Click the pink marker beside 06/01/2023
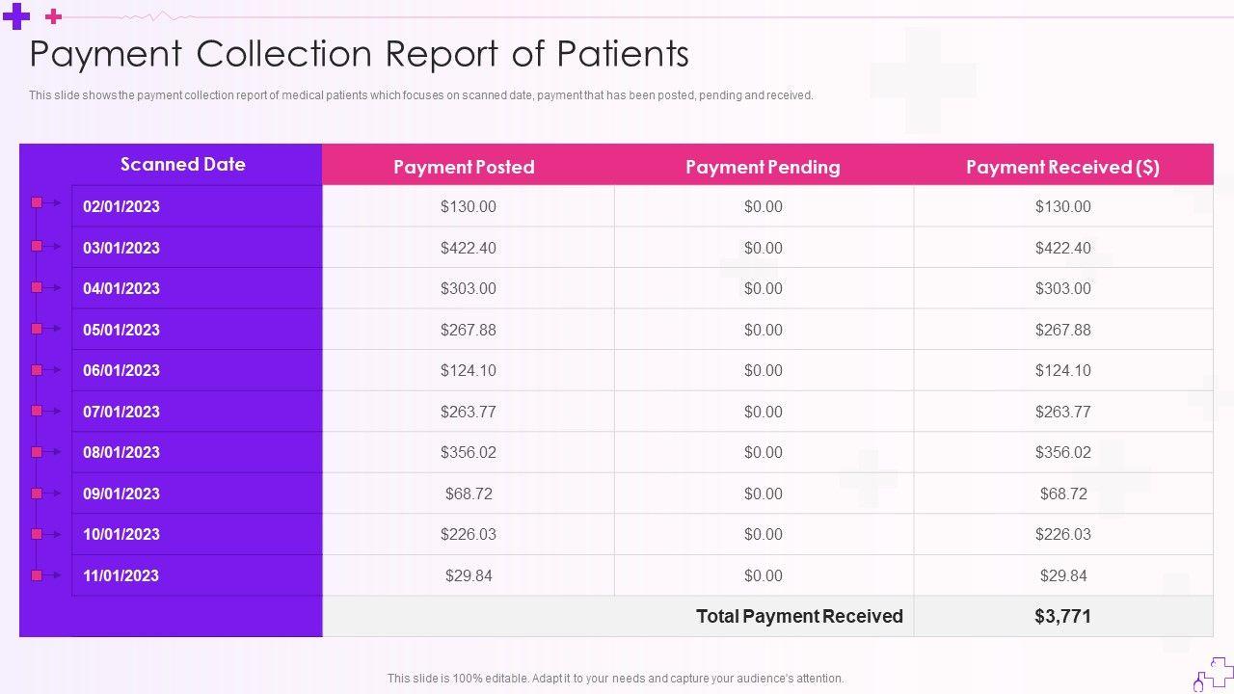The height and width of the screenshot is (694, 1234). click(x=37, y=370)
